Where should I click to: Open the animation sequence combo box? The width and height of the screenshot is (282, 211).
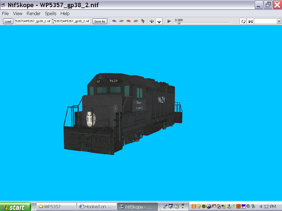click(x=268, y=21)
